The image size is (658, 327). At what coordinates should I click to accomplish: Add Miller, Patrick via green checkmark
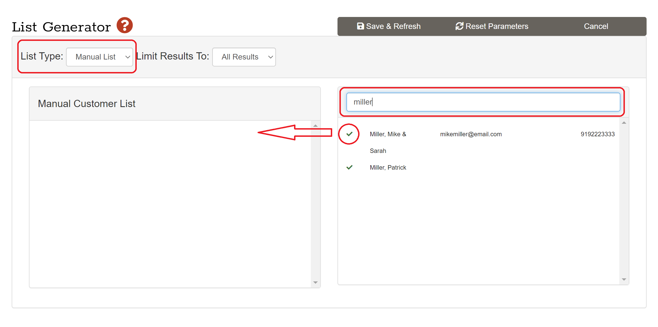click(349, 167)
